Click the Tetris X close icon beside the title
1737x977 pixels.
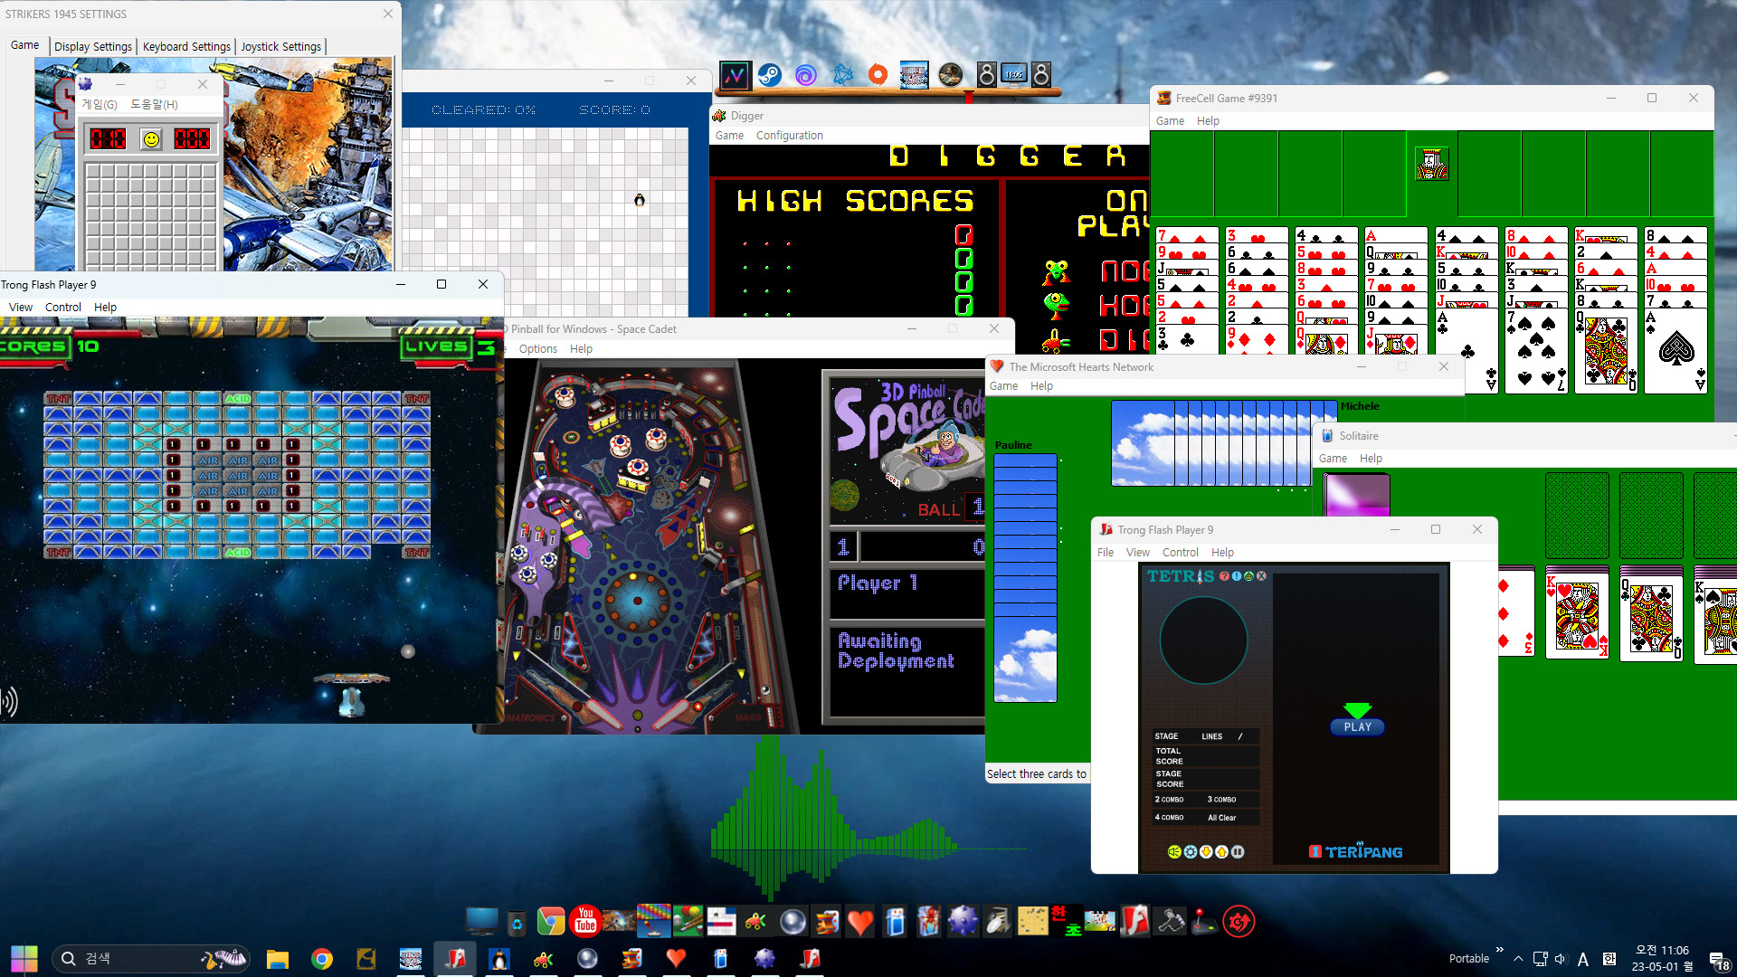[1261, 575]
